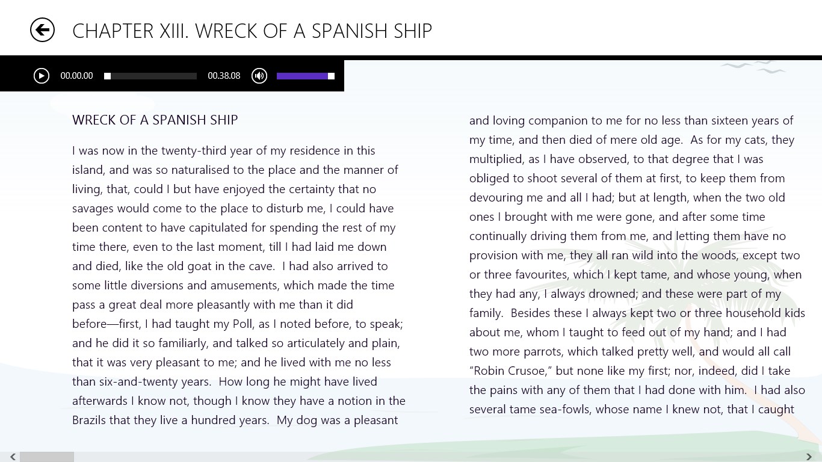Click the Chapter XIII page title
Screen dimensions: 822x462
coord(252,31)
